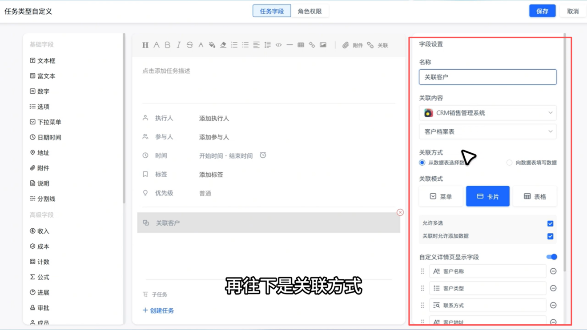
Task: Grab the drag handle of 客户名称 row
Action: tap(422, 271)
